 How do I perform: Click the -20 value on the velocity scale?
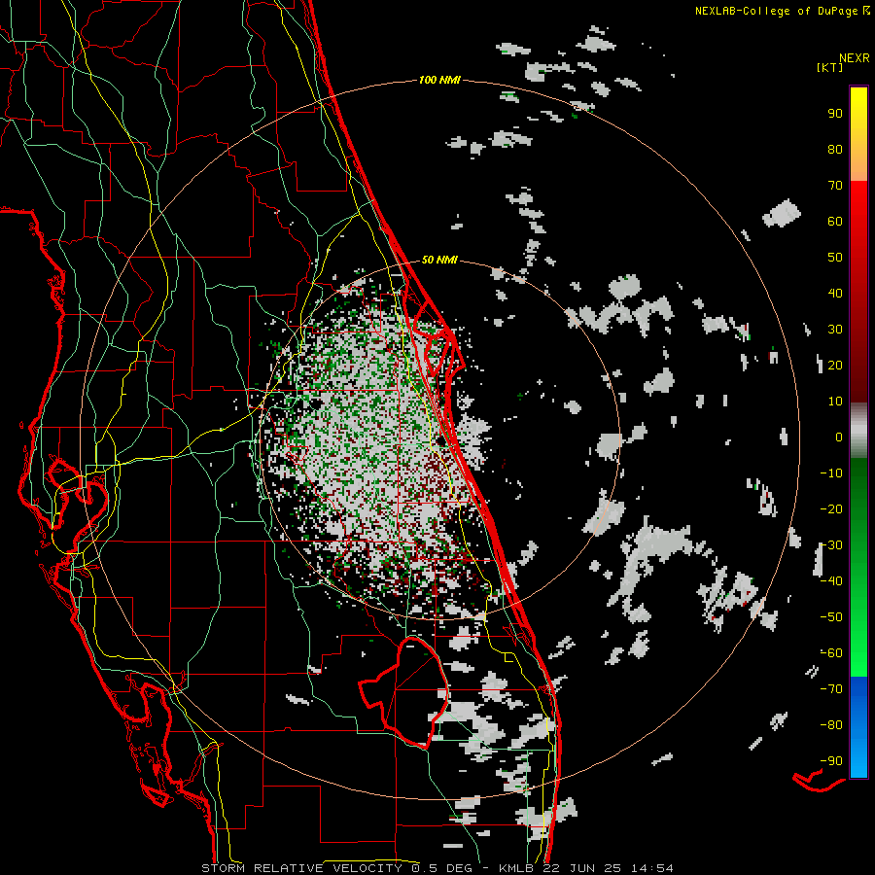[831, 508]
